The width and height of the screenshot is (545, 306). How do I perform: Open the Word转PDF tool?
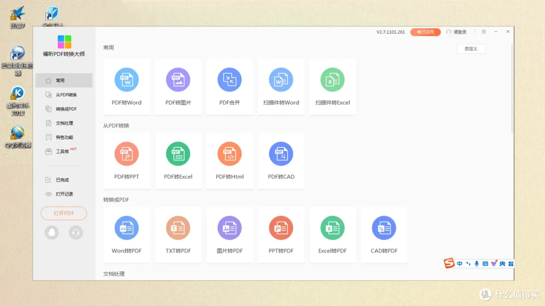(x=127, y=235)
